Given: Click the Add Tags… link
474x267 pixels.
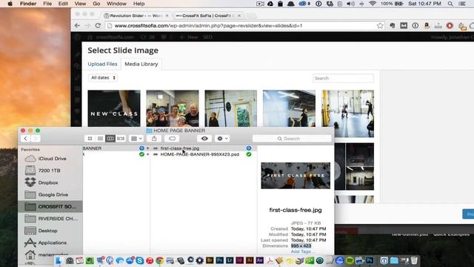Looking at the screenshot, I should point(302,251).
